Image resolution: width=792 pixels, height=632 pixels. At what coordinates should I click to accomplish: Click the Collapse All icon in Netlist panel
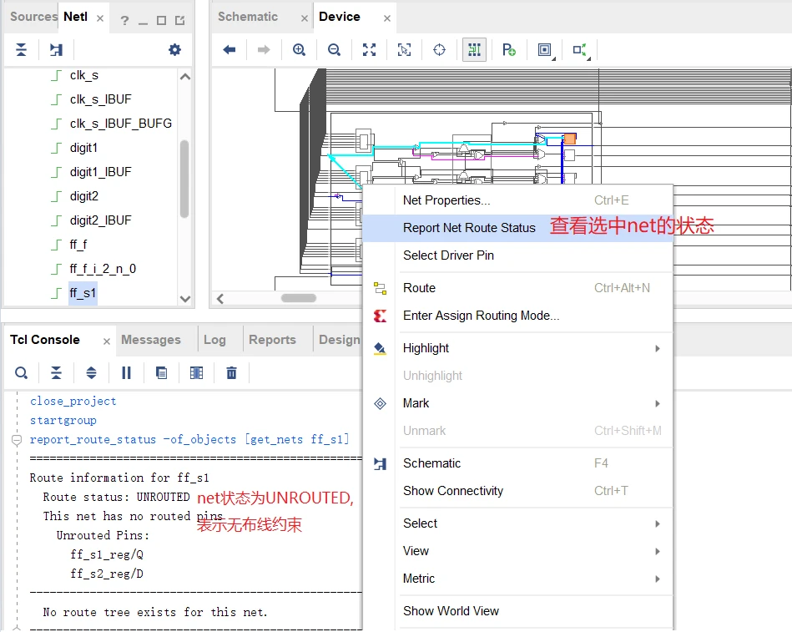click(21, 49)
